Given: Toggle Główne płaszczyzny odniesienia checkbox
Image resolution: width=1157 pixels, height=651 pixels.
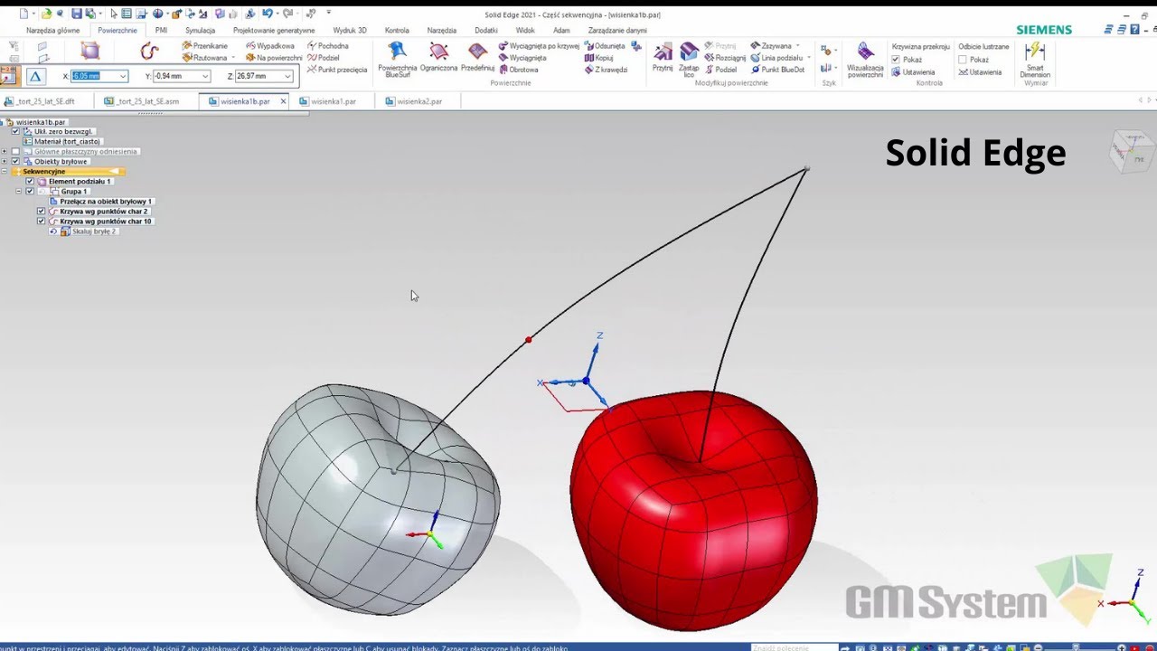Looking at the screenshot, I should pyautogui.click(x=15, y=151).
